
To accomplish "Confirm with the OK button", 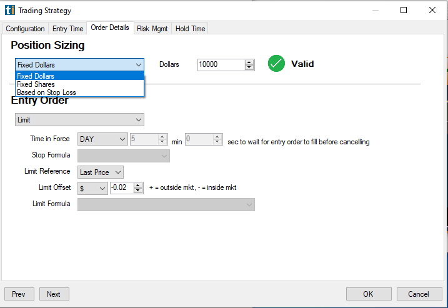I will click(369, 294).
